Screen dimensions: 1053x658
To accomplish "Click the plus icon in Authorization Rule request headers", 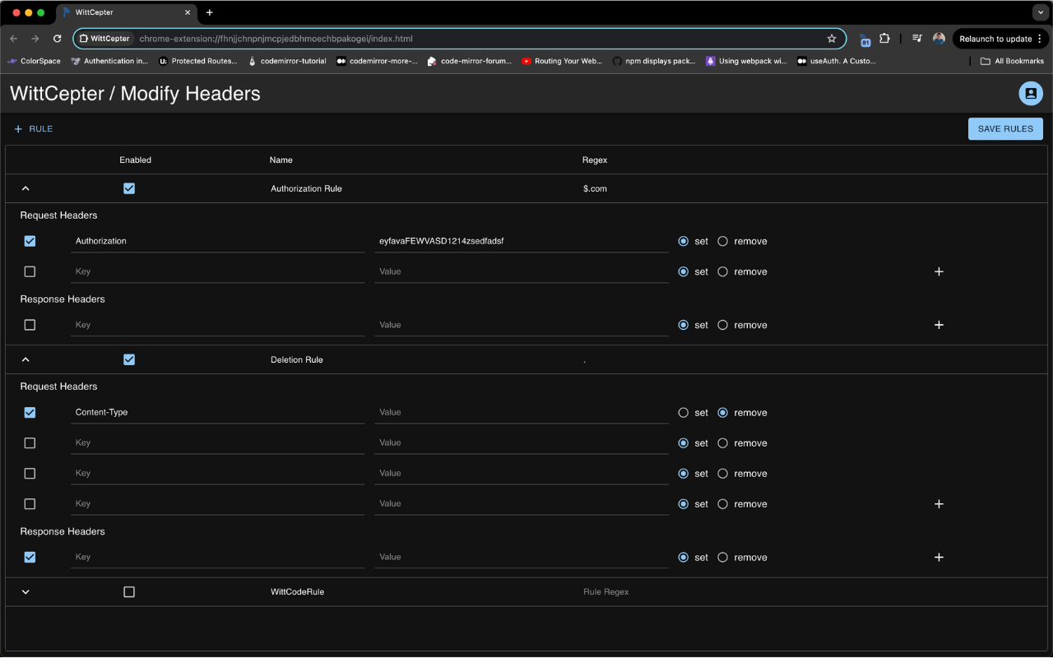I will click(x=939, y=271).
